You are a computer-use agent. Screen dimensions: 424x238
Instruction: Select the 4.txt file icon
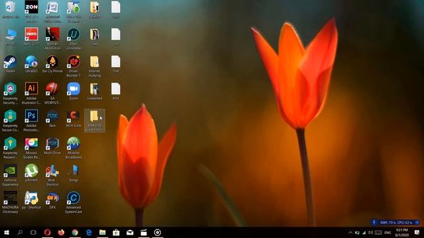click(116, 91)
